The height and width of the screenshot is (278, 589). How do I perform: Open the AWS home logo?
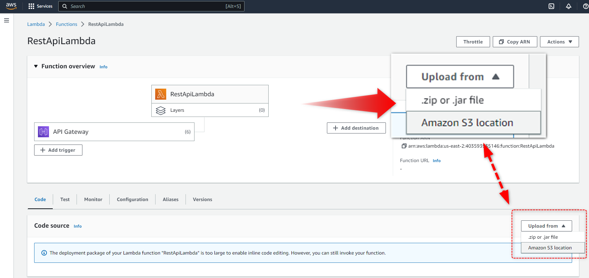11,6
